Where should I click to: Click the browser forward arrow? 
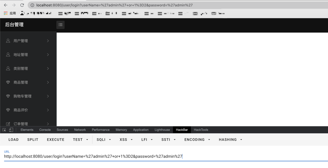tap(14, 5)
